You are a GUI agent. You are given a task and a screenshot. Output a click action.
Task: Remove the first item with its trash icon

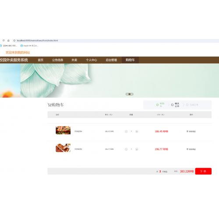(187, 131)
